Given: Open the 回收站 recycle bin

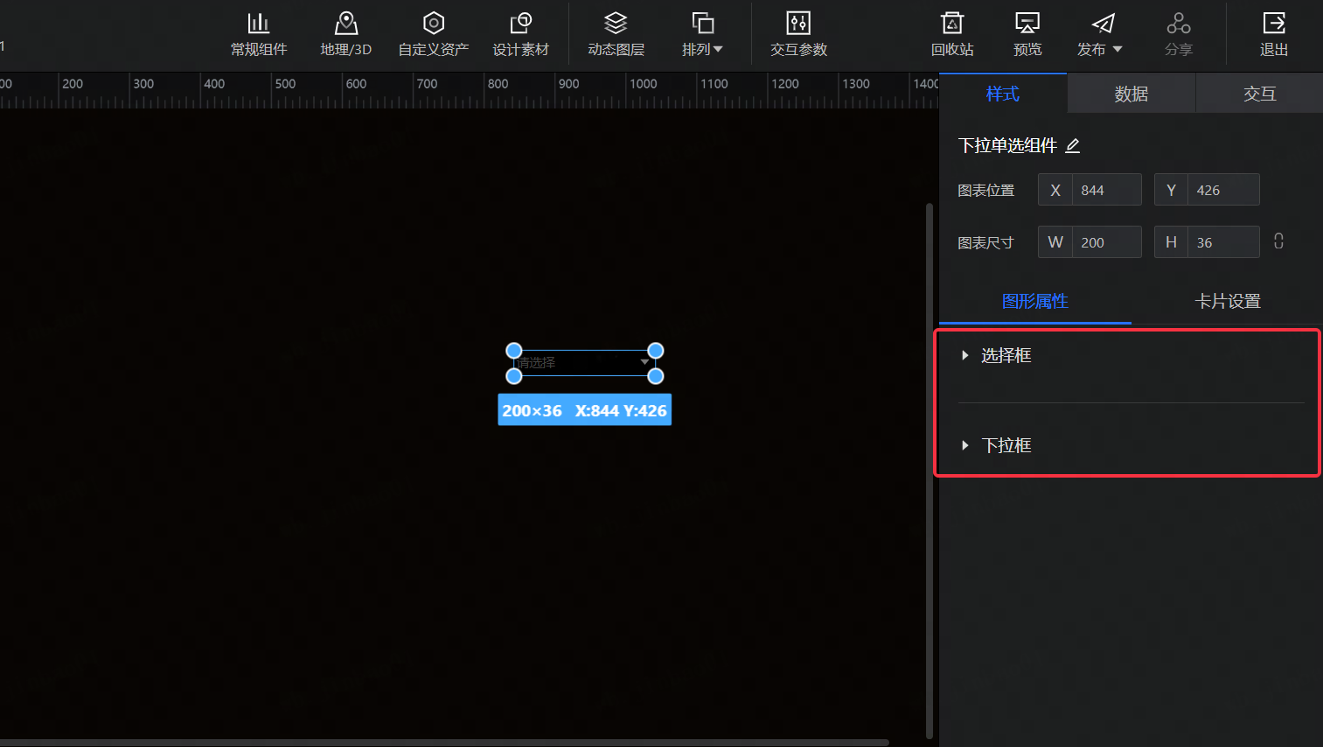Looking at the screenshot, I should [x=952, y=33].
